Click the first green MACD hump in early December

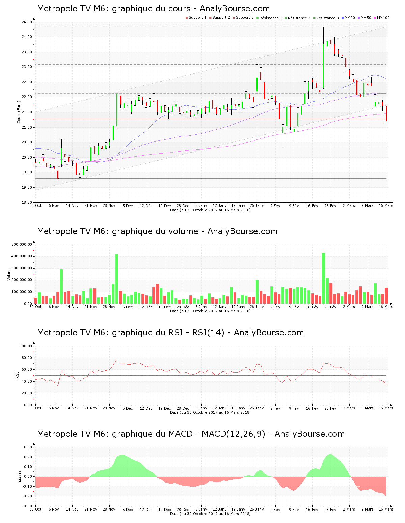pyautogui.click(x=122, y=466)
